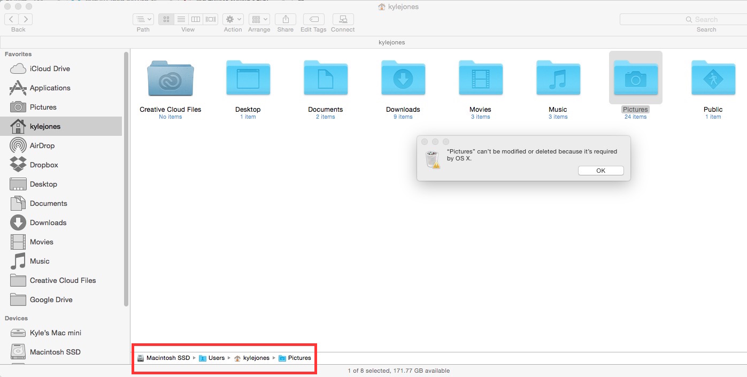
Task: Click the Devices sidebar heading
Action: [x=16, y=318]
